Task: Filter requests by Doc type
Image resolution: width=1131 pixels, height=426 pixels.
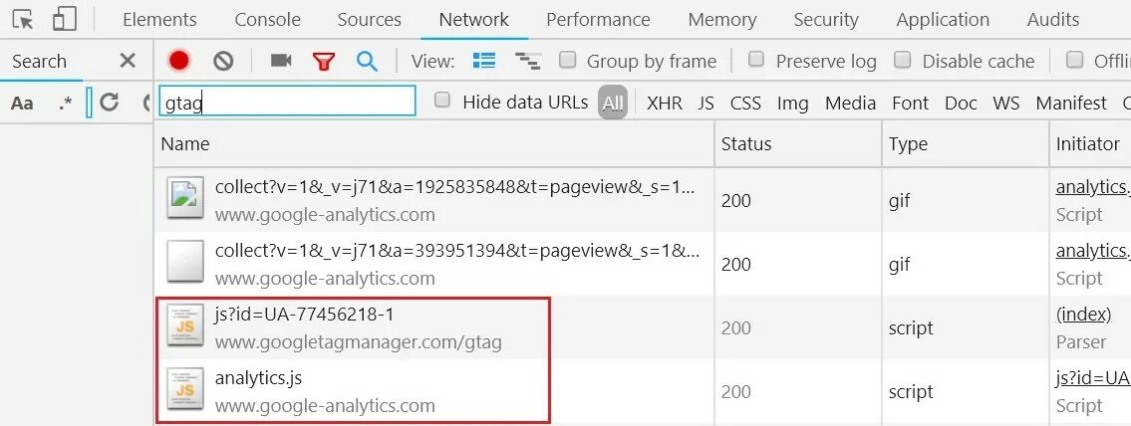Action: [961, 104]
